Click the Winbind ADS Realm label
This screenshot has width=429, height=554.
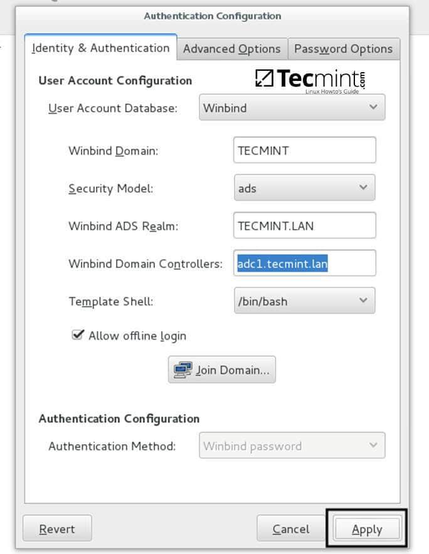coord(123,226)
